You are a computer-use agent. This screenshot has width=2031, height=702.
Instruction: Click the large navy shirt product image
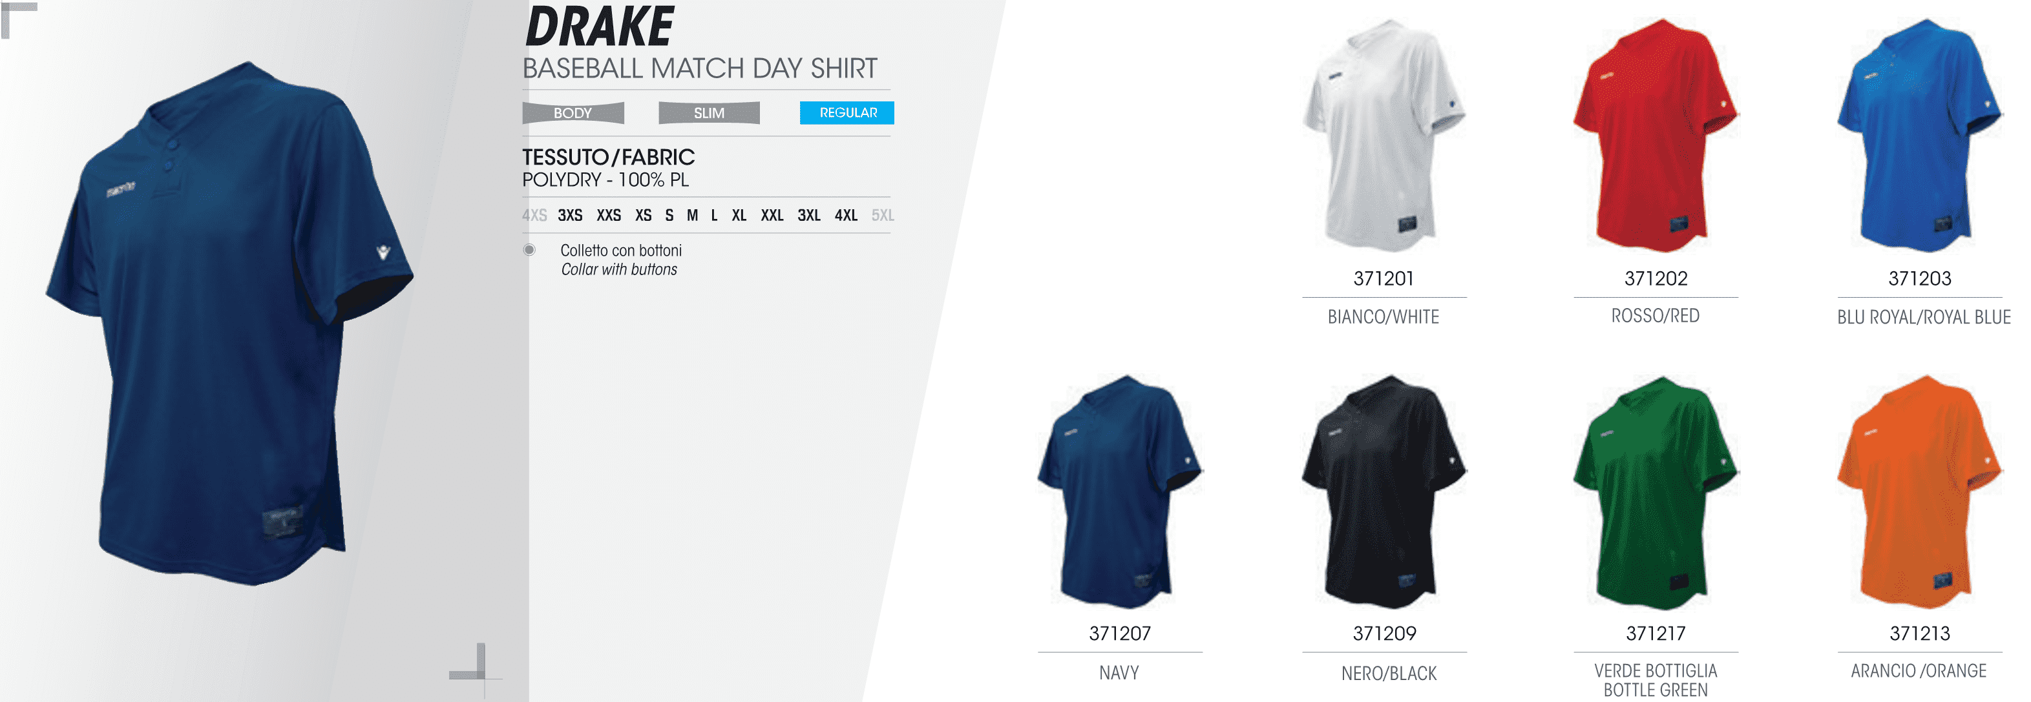click(x=229, y=323)
